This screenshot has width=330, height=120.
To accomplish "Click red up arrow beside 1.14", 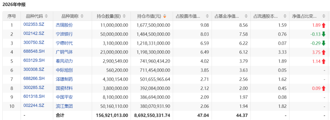I will (324, 61).
